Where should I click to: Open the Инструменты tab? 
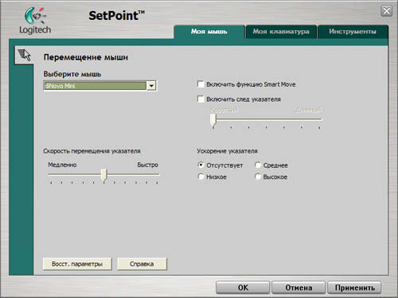coord(353,32)
